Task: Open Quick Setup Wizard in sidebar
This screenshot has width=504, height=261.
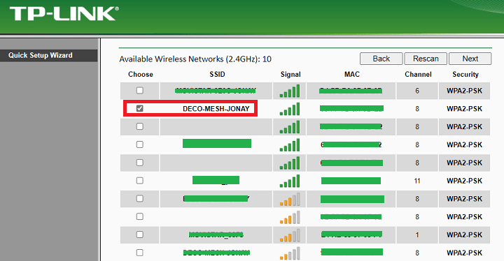Action: (48, 55)
